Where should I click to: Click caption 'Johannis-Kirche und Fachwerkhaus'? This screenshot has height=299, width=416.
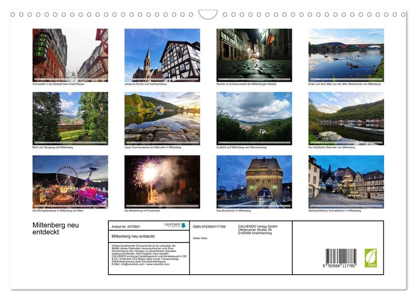[x=146, y=84]
